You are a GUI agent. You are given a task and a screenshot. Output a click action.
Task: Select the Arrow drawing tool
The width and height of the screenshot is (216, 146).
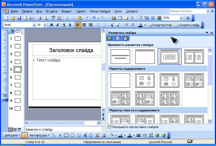[x=60, y=135]
